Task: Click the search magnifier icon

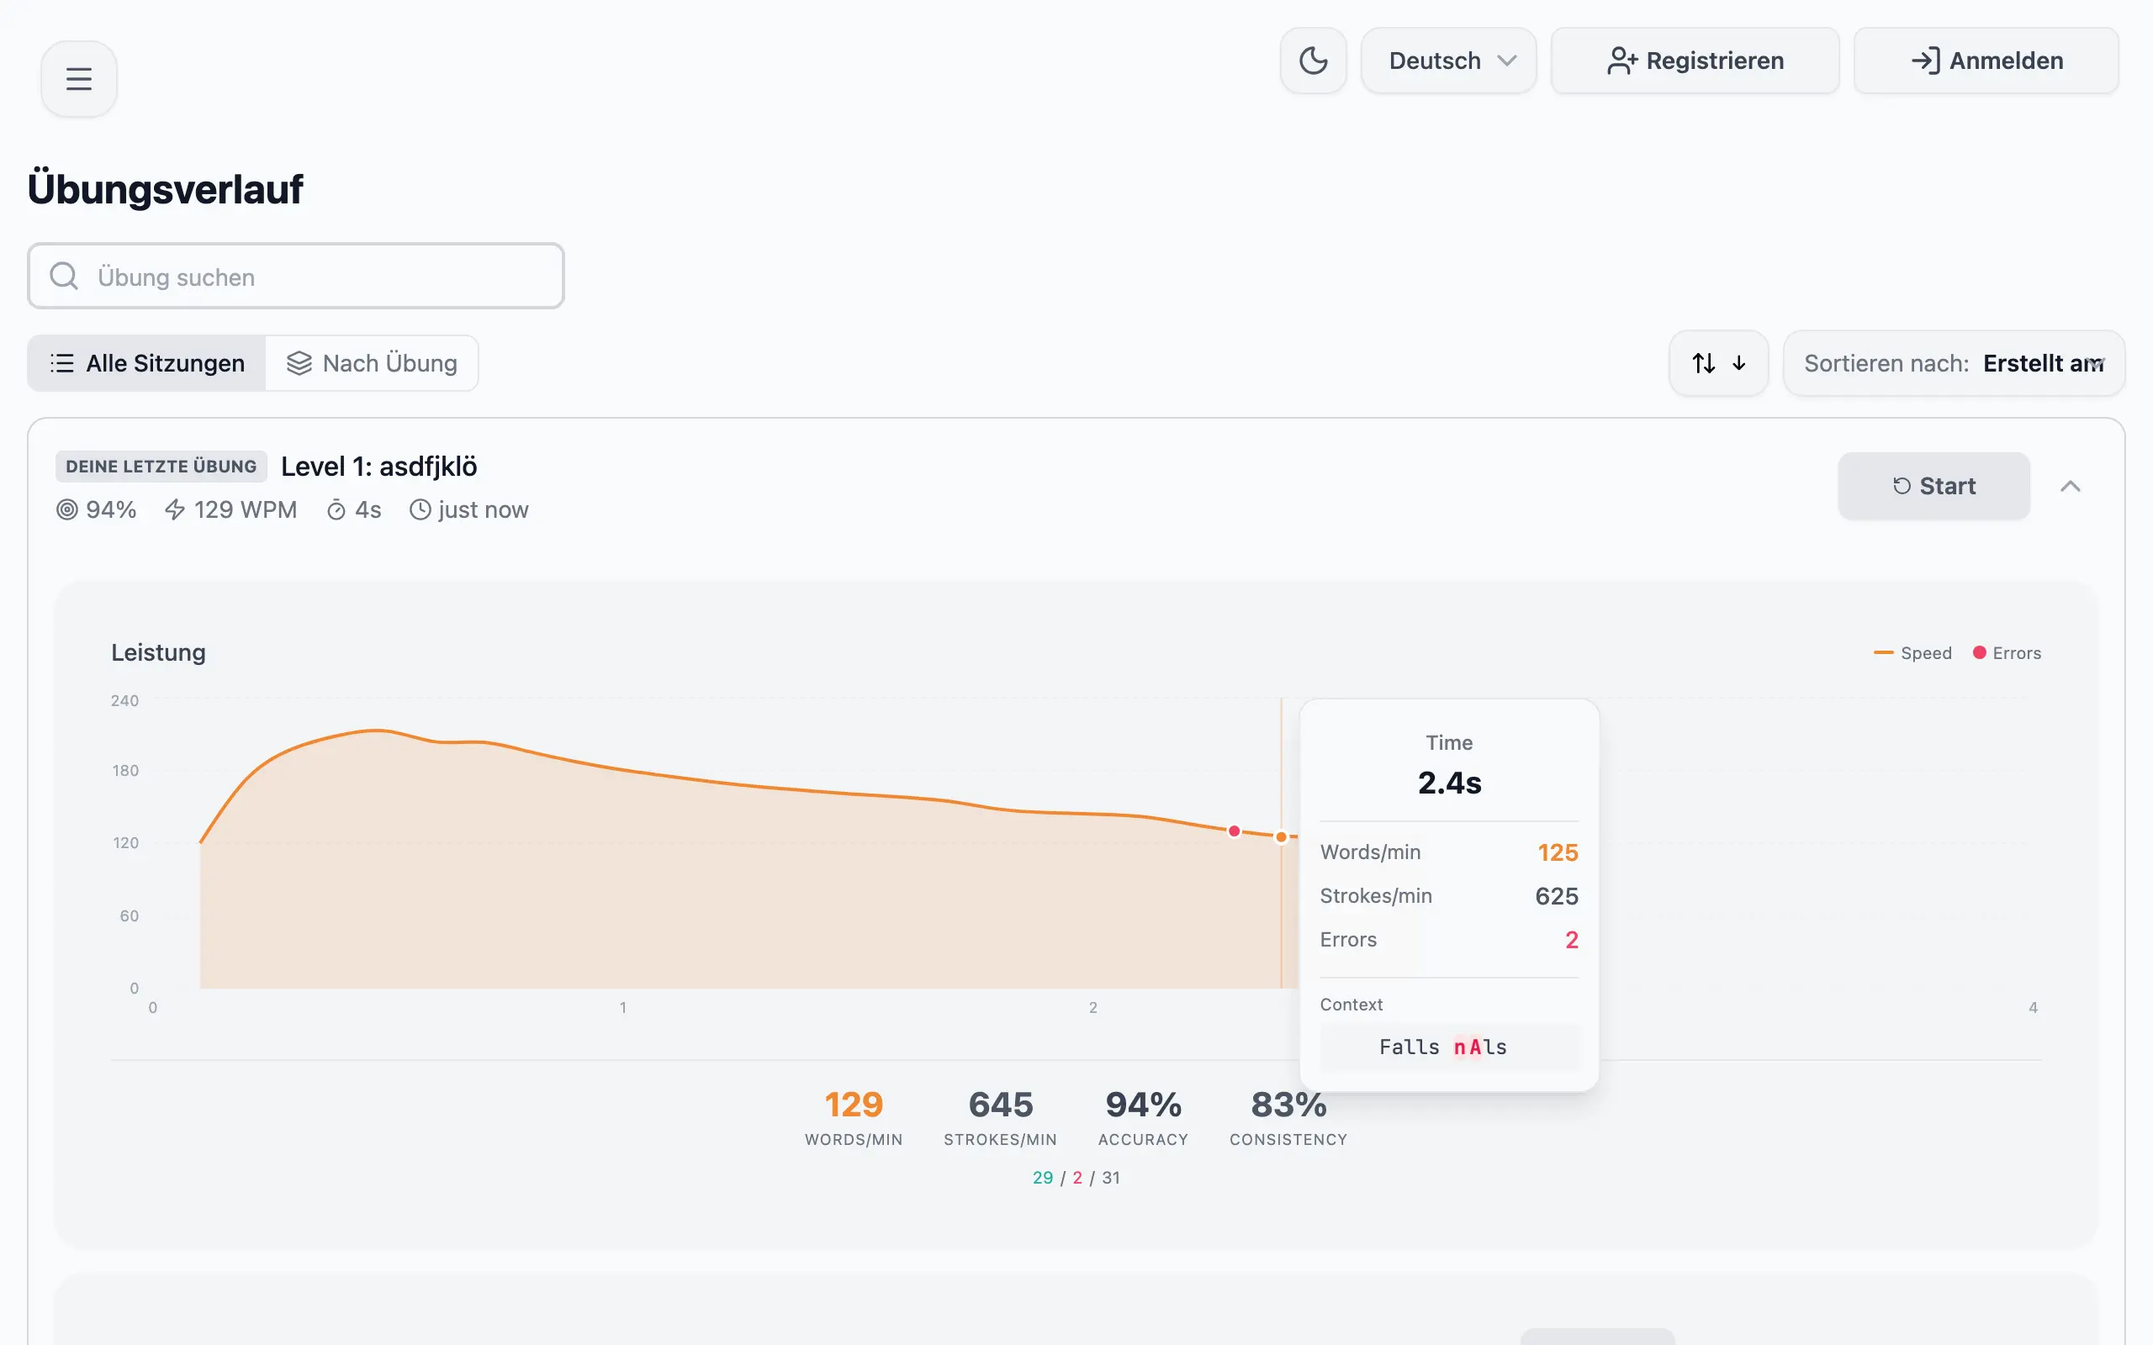Action: (x=62, y=276)
